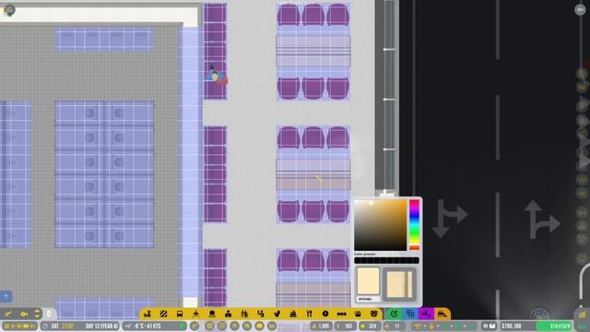Click the black color presets strip
Image resolution: width=590 pixels, height=332 pixels.
coord(386,260)
